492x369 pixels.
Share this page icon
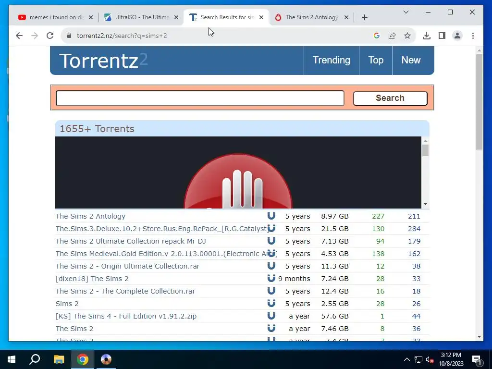(392, 36)
